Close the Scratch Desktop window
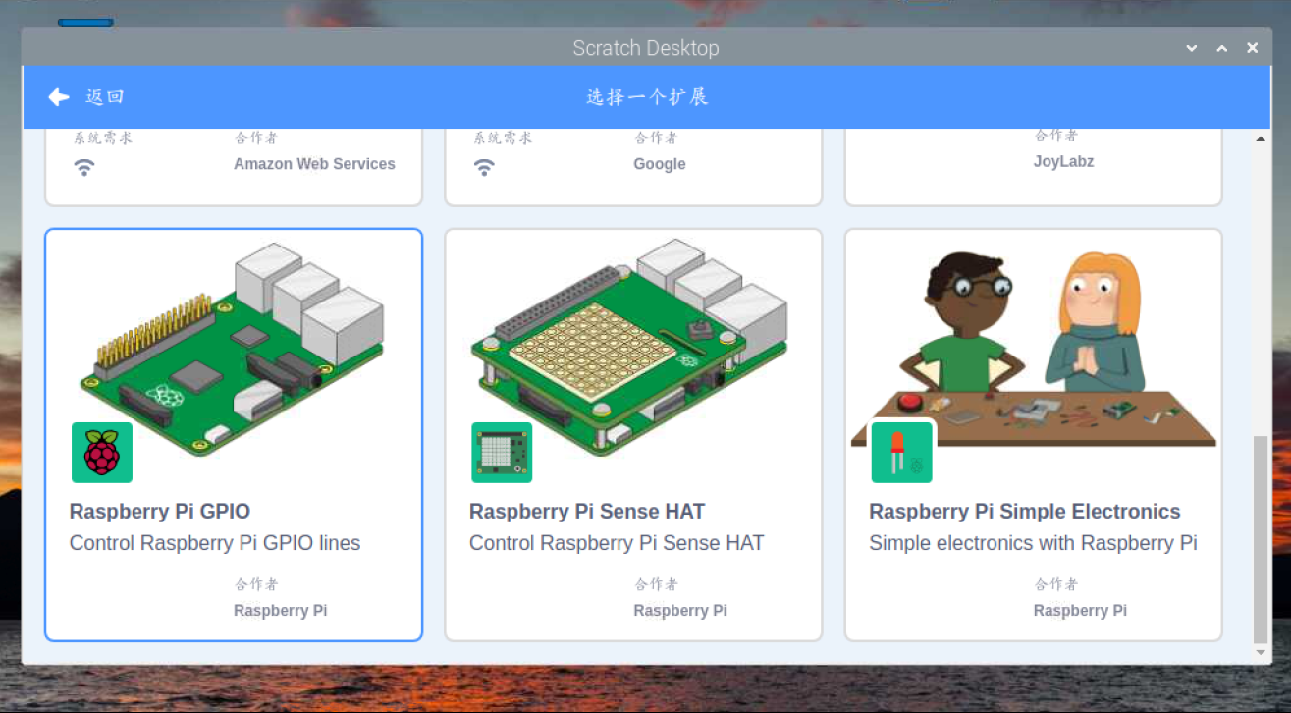The image size is (1291, 713). 1253,48
